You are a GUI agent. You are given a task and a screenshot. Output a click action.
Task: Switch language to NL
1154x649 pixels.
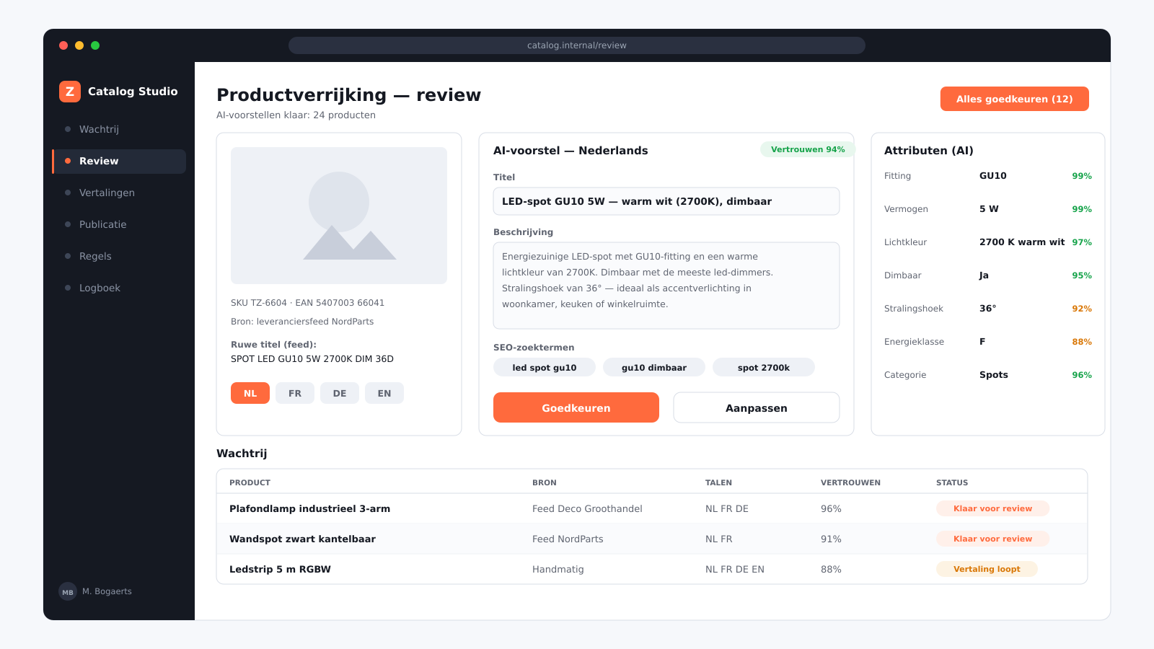coord(250,393)
